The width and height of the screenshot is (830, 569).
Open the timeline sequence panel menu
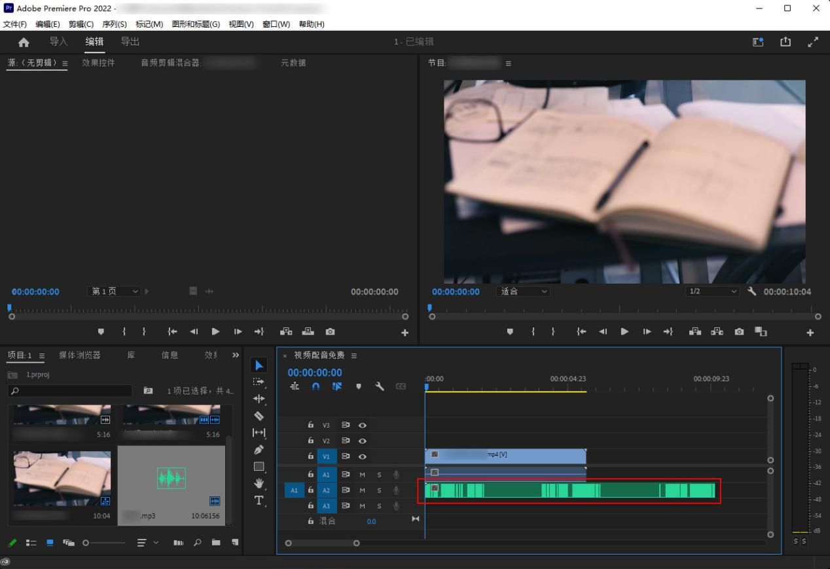click(353, 356)
